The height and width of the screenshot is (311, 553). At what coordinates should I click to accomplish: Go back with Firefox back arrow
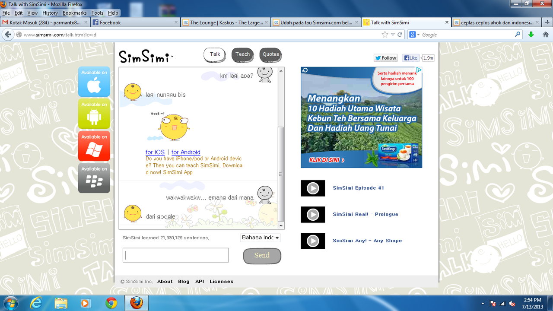7,35
